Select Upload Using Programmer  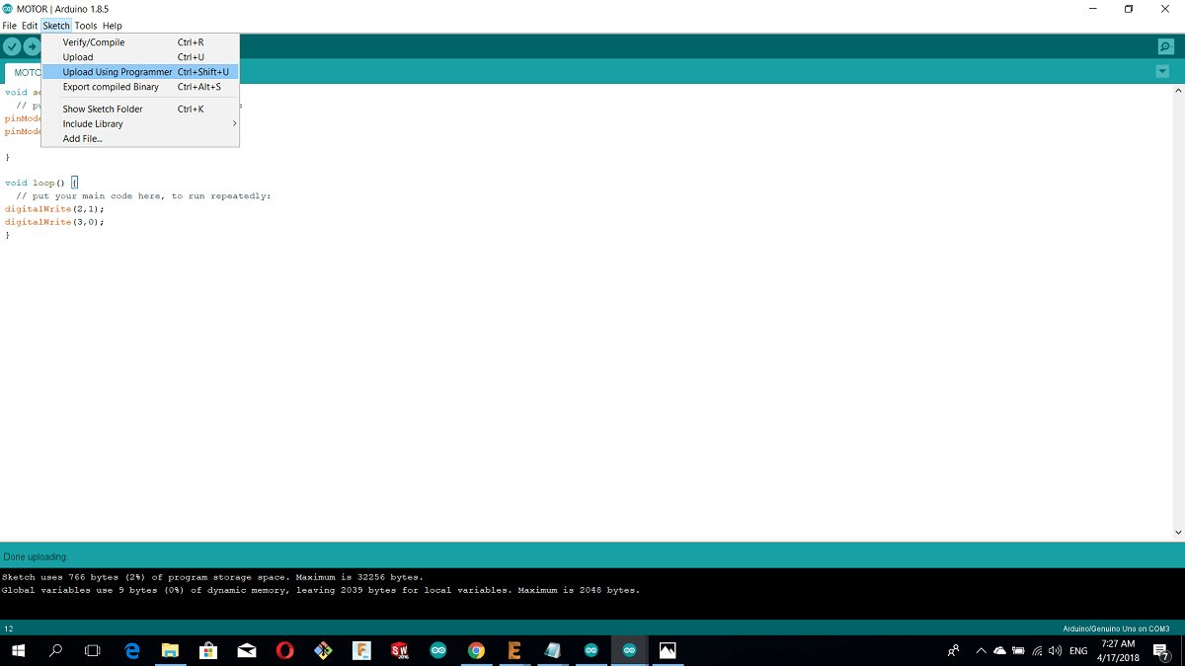click(140, 72)
